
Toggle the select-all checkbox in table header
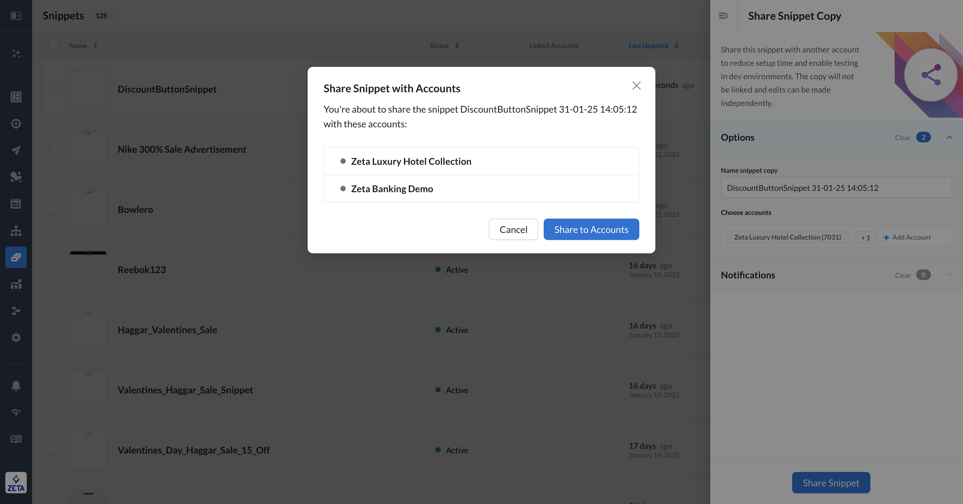[x=53, y=45]
